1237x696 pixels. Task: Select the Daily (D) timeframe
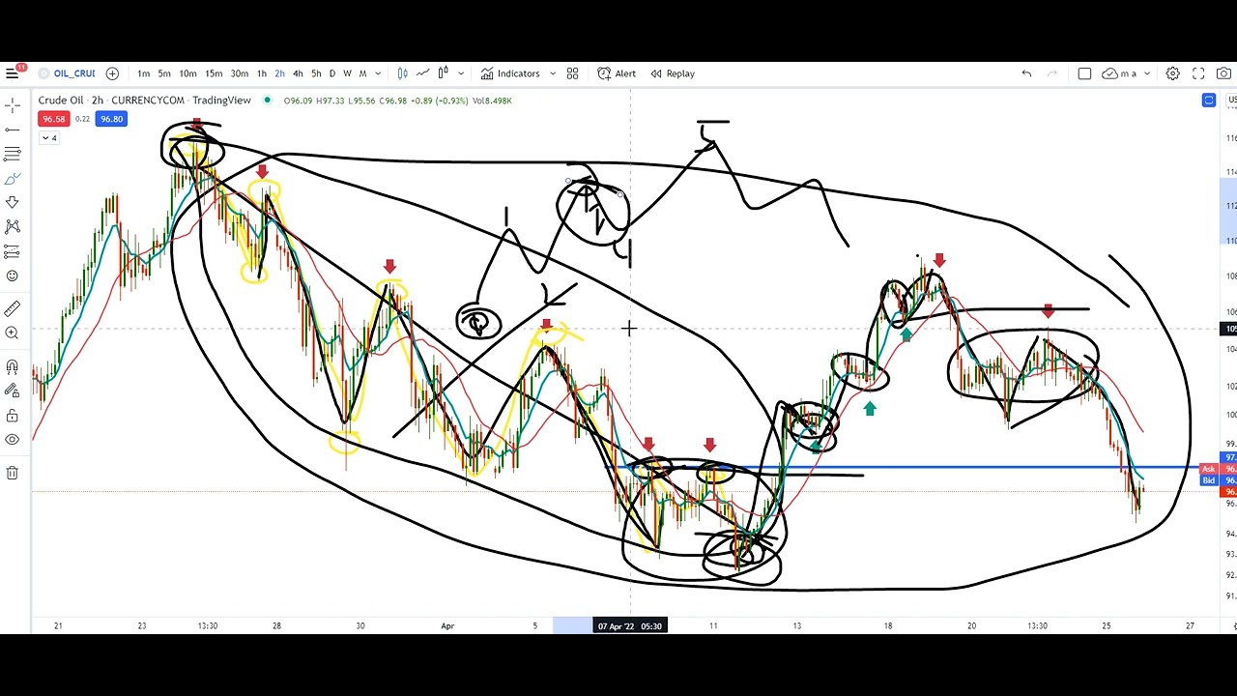(332, 73)
